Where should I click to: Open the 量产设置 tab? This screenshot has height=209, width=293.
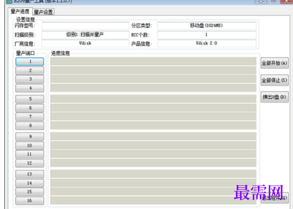[x=43, y=12]
